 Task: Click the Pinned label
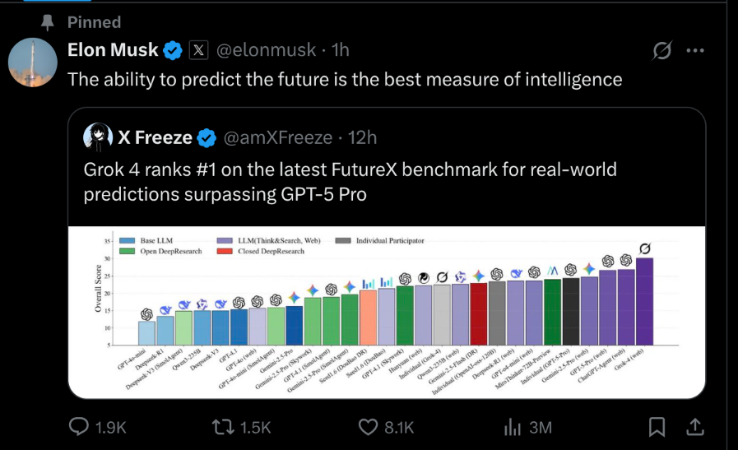(x=94, y=22)
